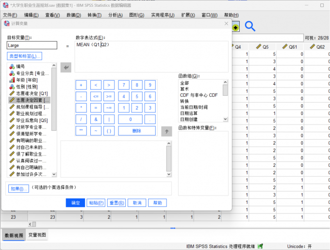Click the Q5 column header
This screenshot has width=330, height=250.
point(262,47)
